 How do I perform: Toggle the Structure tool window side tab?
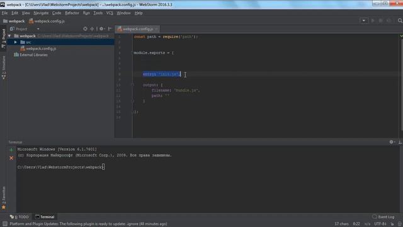3,67
